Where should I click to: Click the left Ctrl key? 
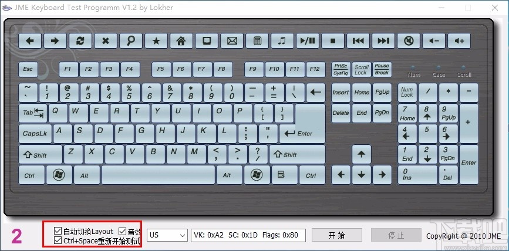coord(32,175)
